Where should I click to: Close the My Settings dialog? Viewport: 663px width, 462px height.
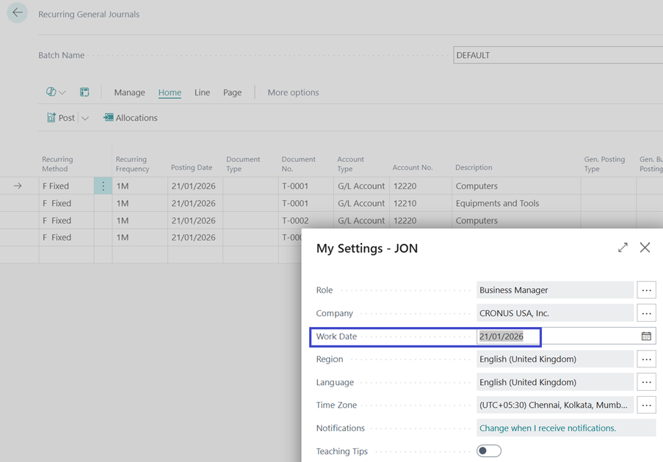tap(645, 248)
